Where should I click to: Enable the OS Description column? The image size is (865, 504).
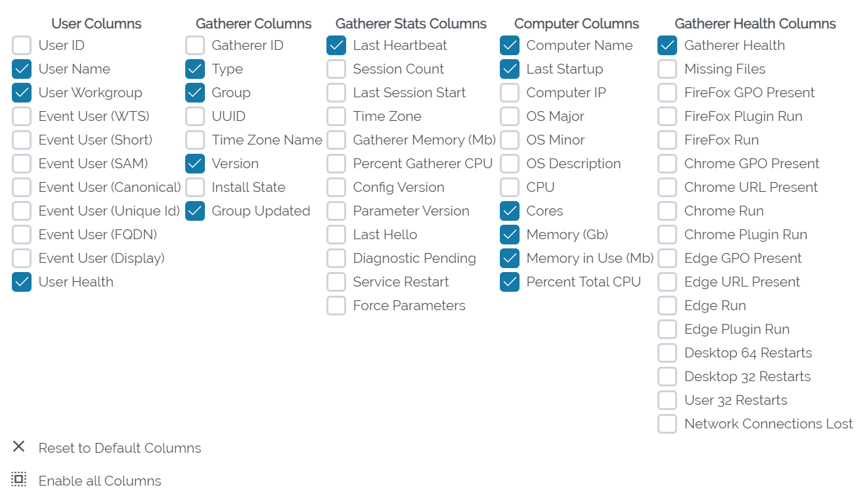pos(509,163)
